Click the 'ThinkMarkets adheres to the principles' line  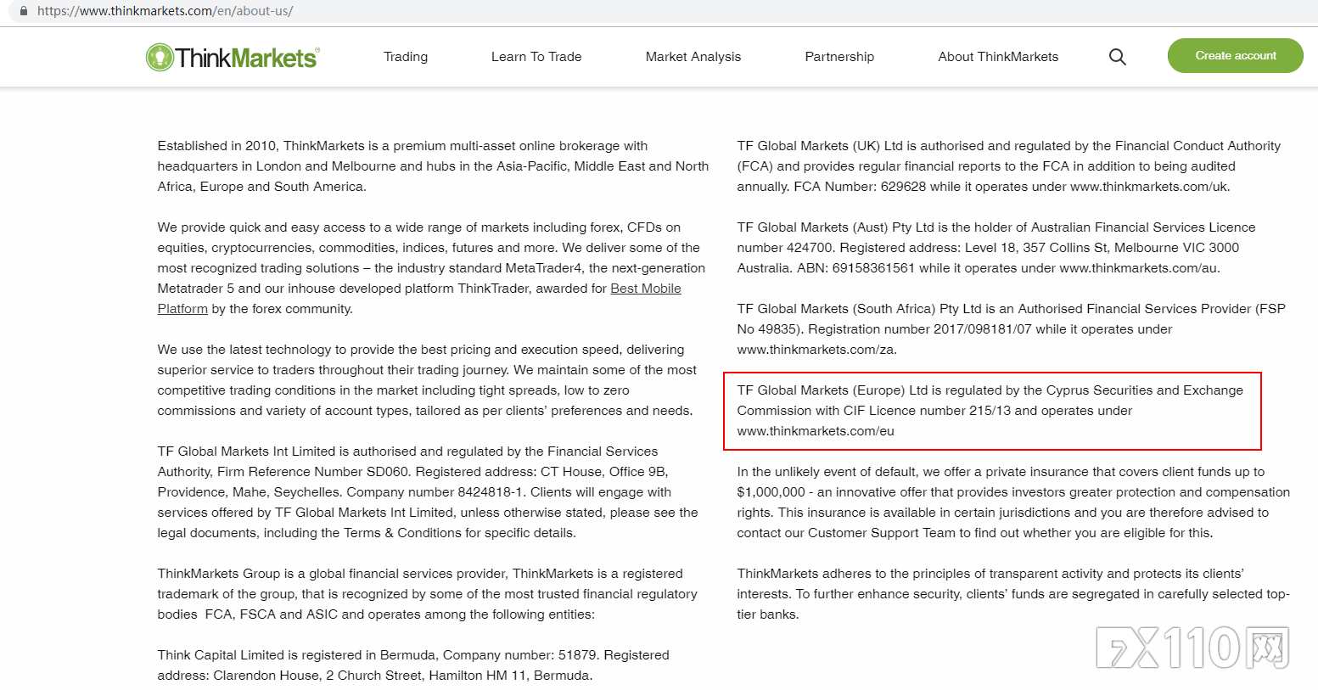tap(990, 574)
